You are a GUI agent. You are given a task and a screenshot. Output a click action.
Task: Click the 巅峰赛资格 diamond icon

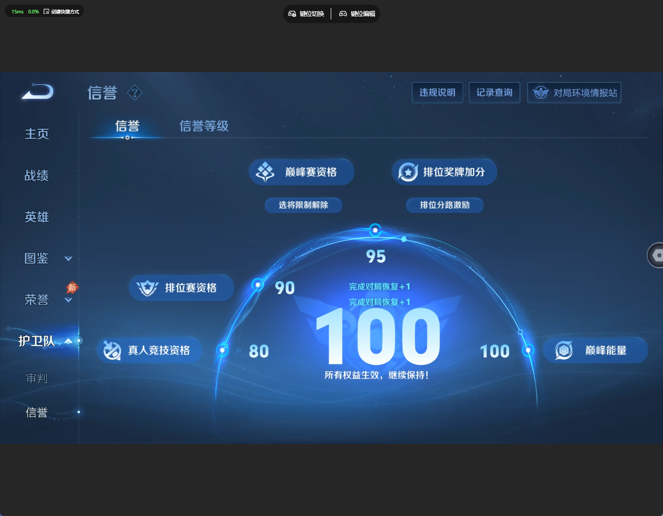pos(265,172)
